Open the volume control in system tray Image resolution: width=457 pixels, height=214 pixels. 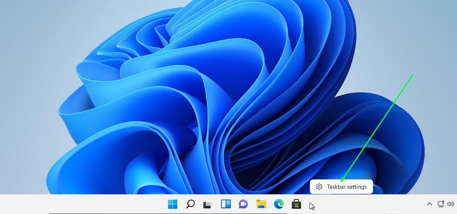point(451,204)
